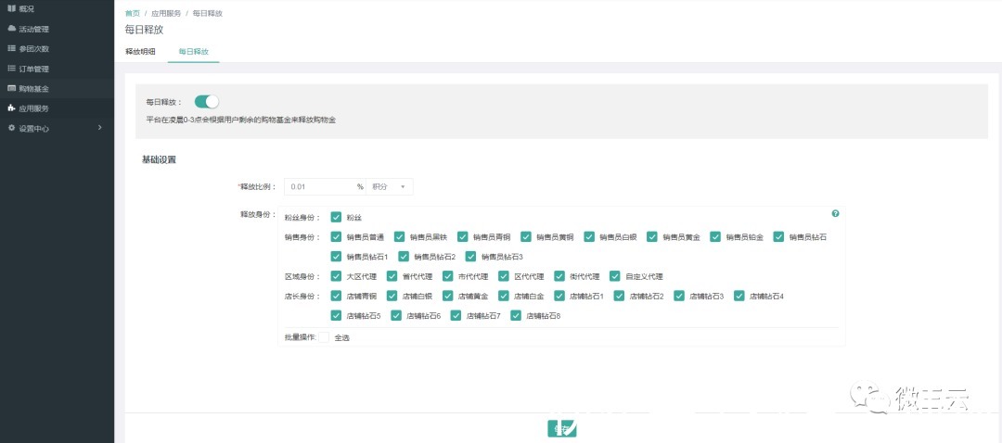Viewport: 1002px width, 443px height.
Task: Click the 应用服务 breadcrumb link
Action: (166, 13)
